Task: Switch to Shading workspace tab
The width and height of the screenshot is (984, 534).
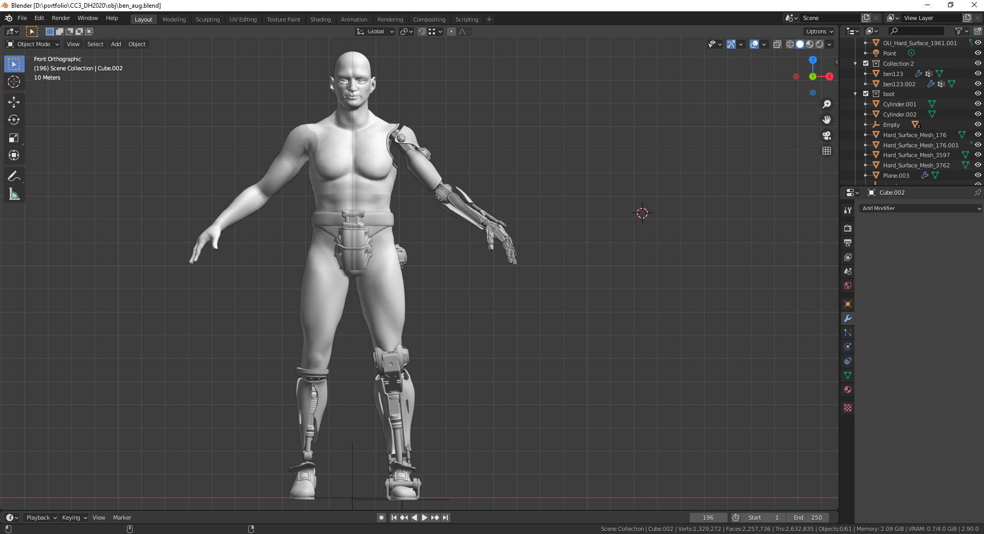Action: pos(320,20)
